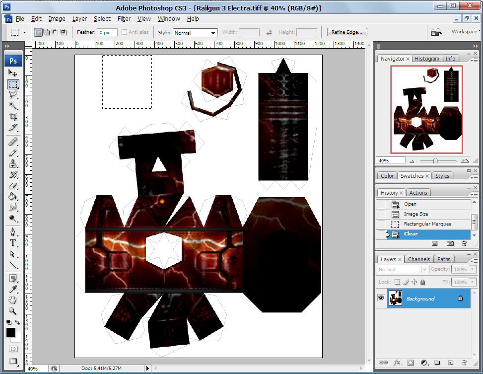Viewport: 483px width, 374px height.
Task: Select the Brush tool
Action: coord(12,153)
